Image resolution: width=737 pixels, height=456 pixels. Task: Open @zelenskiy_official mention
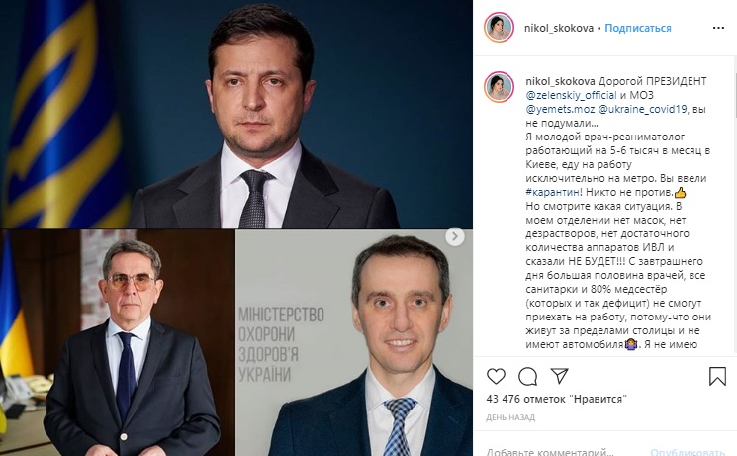point(571,95)
